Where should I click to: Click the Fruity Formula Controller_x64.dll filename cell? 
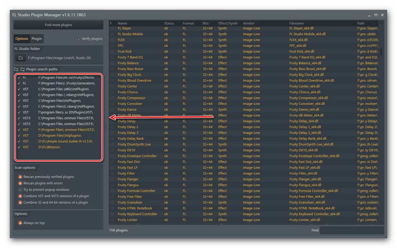point(314,191)
